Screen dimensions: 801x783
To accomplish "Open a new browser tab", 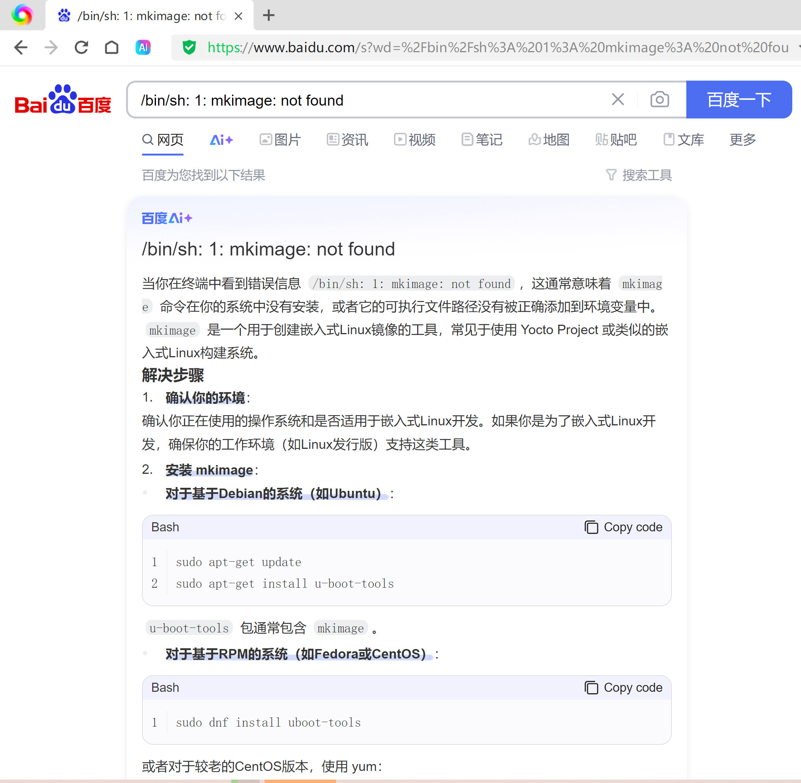I will coord(269,16).
